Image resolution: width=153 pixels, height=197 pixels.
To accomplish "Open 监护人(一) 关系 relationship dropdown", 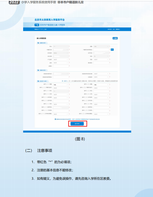I will 61,94.
